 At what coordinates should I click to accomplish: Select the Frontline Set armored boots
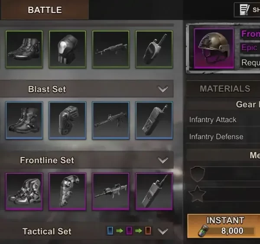[24, 192]
